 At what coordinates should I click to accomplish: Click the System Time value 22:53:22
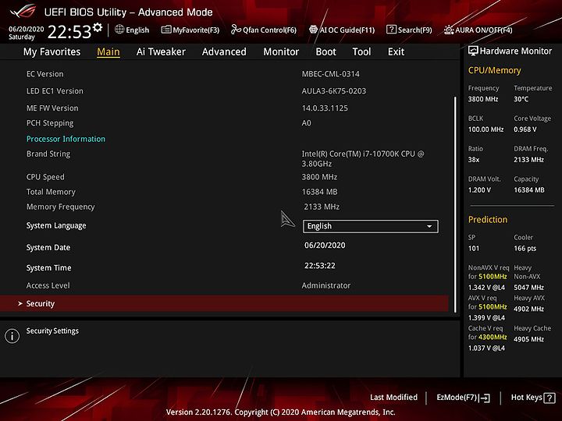(x=320, y=266)
